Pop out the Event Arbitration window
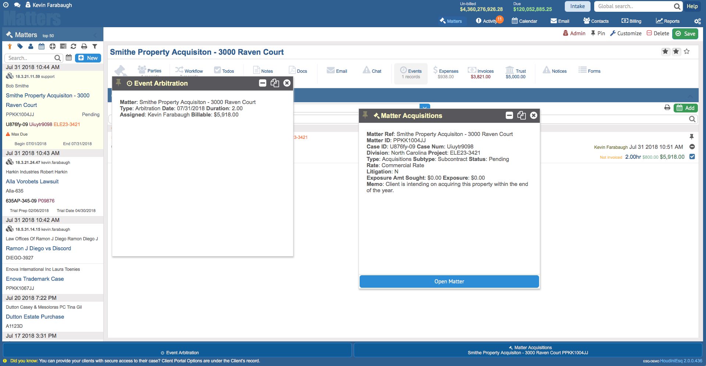 pyautogui.click(x=275, y=83)
